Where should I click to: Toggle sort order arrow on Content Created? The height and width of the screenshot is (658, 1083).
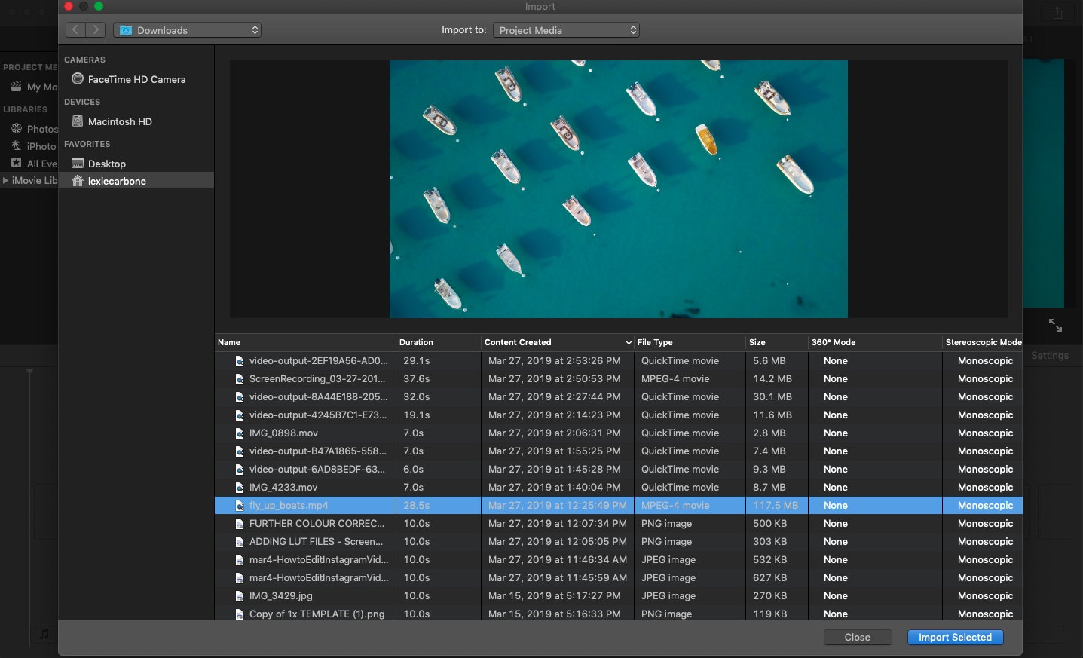pos(629,343)
